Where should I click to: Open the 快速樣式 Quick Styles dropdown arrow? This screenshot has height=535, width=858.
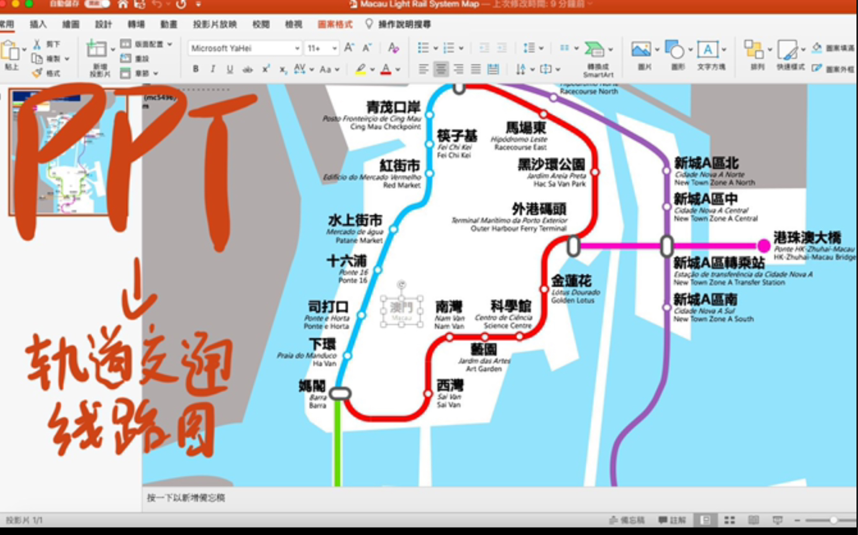coord(803,49)
